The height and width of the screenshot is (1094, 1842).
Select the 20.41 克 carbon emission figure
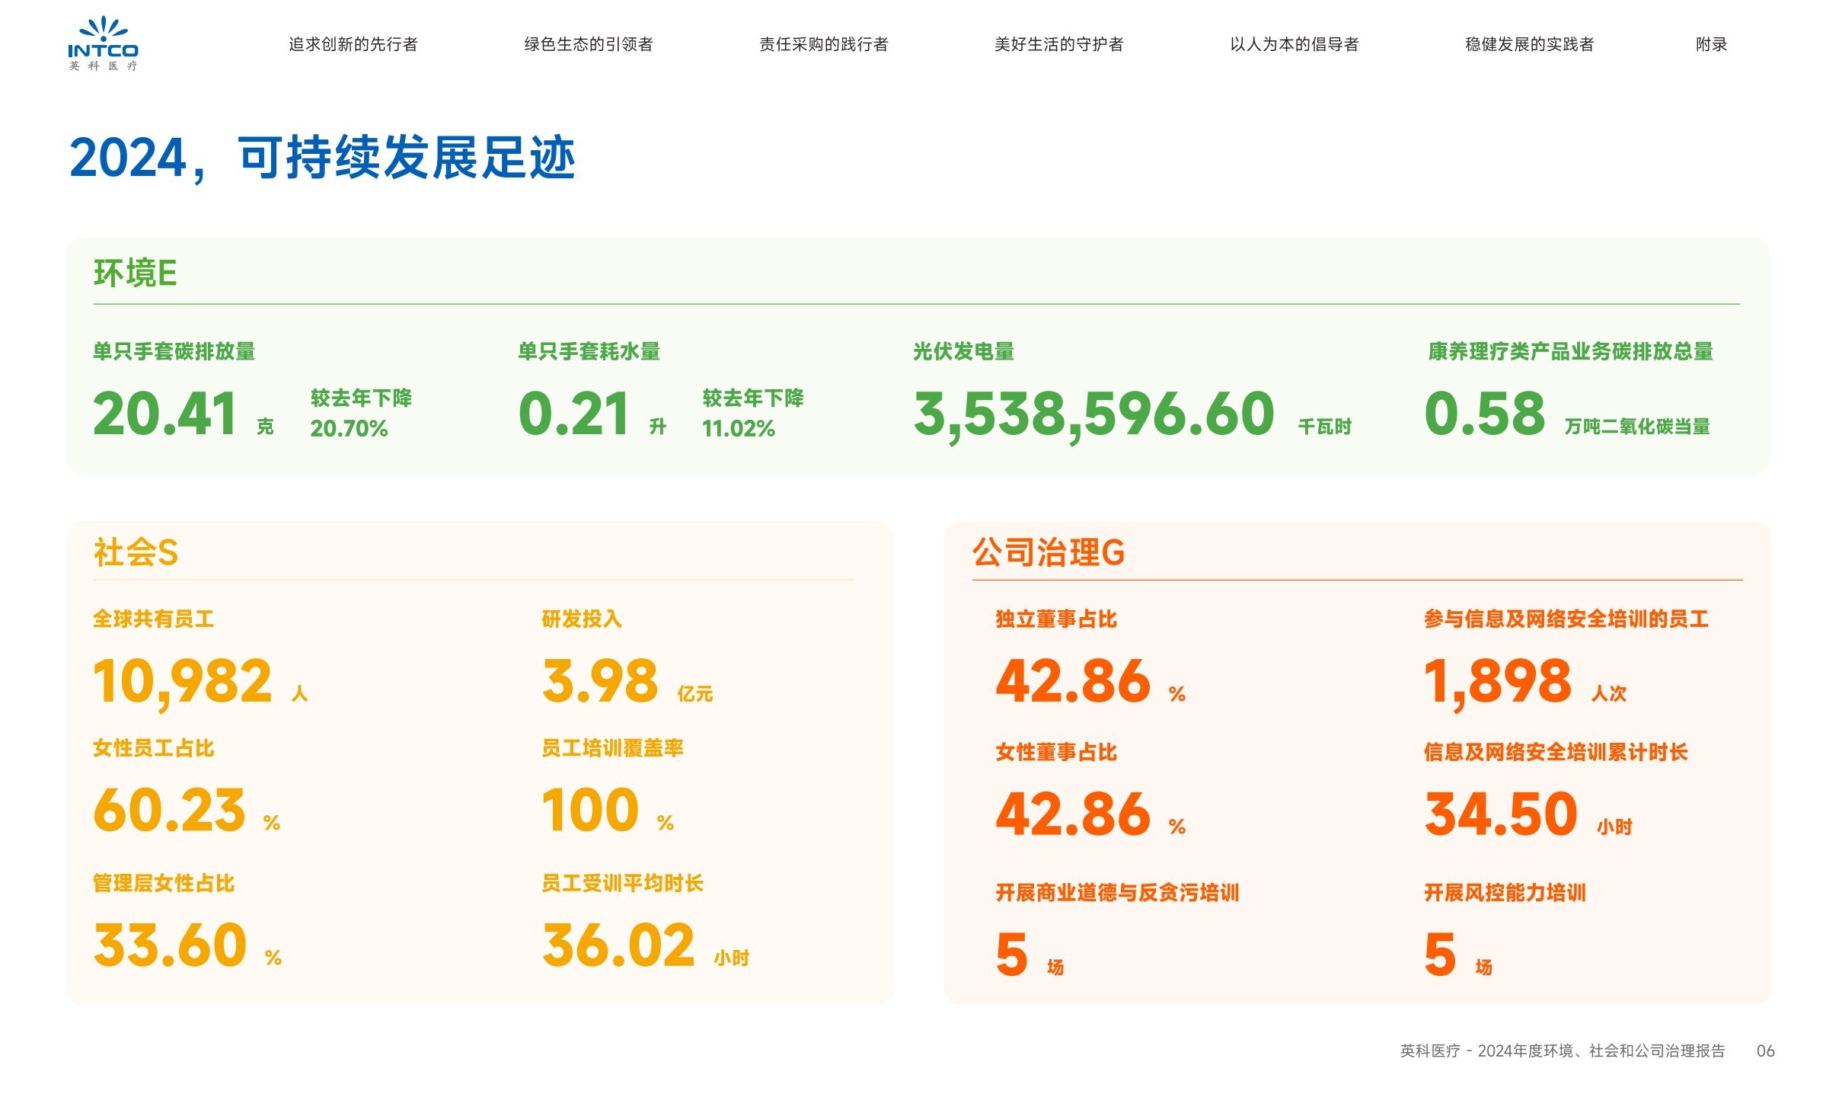coord(165,414)
